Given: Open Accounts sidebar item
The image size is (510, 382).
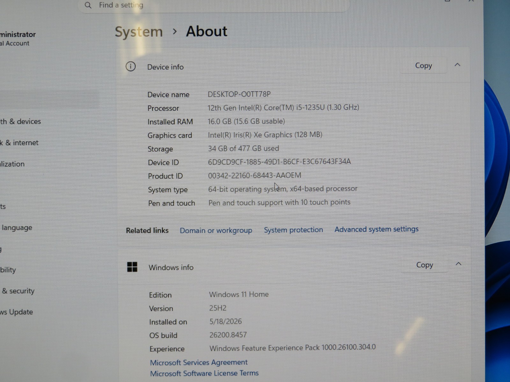Looking at the screenshot, I should click(x=3, y=206).
